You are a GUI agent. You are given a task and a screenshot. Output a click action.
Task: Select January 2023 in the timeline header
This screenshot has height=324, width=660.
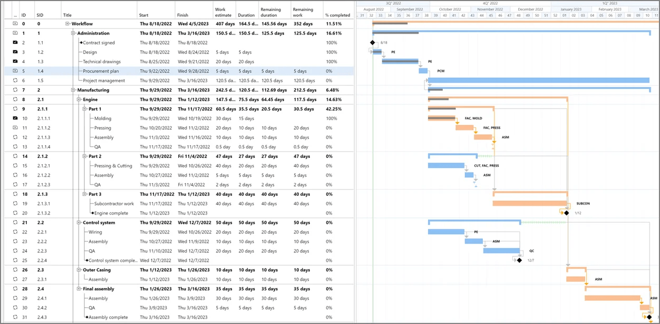pos(570,9)
